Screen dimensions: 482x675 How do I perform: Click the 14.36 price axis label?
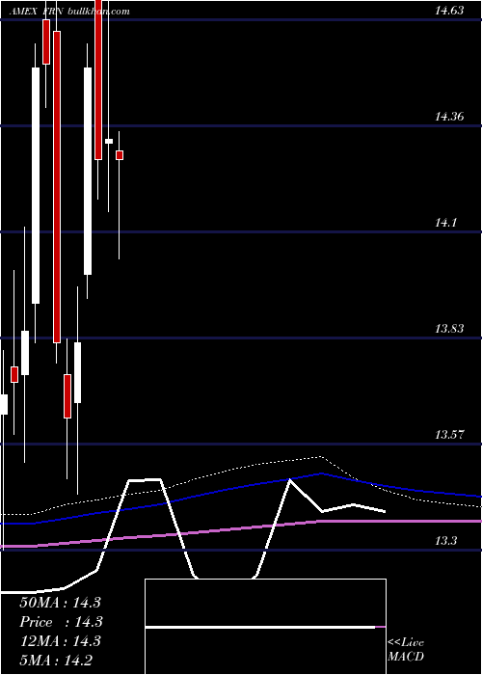pos(449,117)
